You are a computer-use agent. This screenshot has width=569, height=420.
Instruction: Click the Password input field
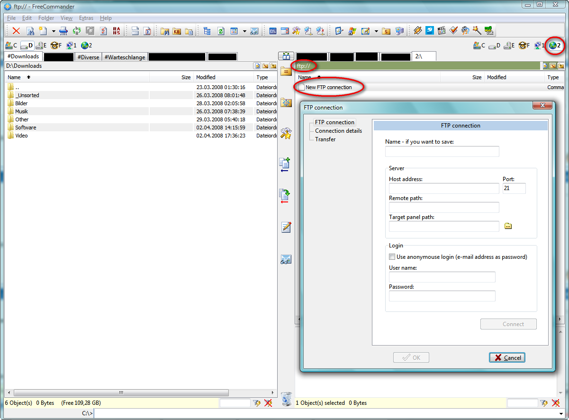pos(442,296)
